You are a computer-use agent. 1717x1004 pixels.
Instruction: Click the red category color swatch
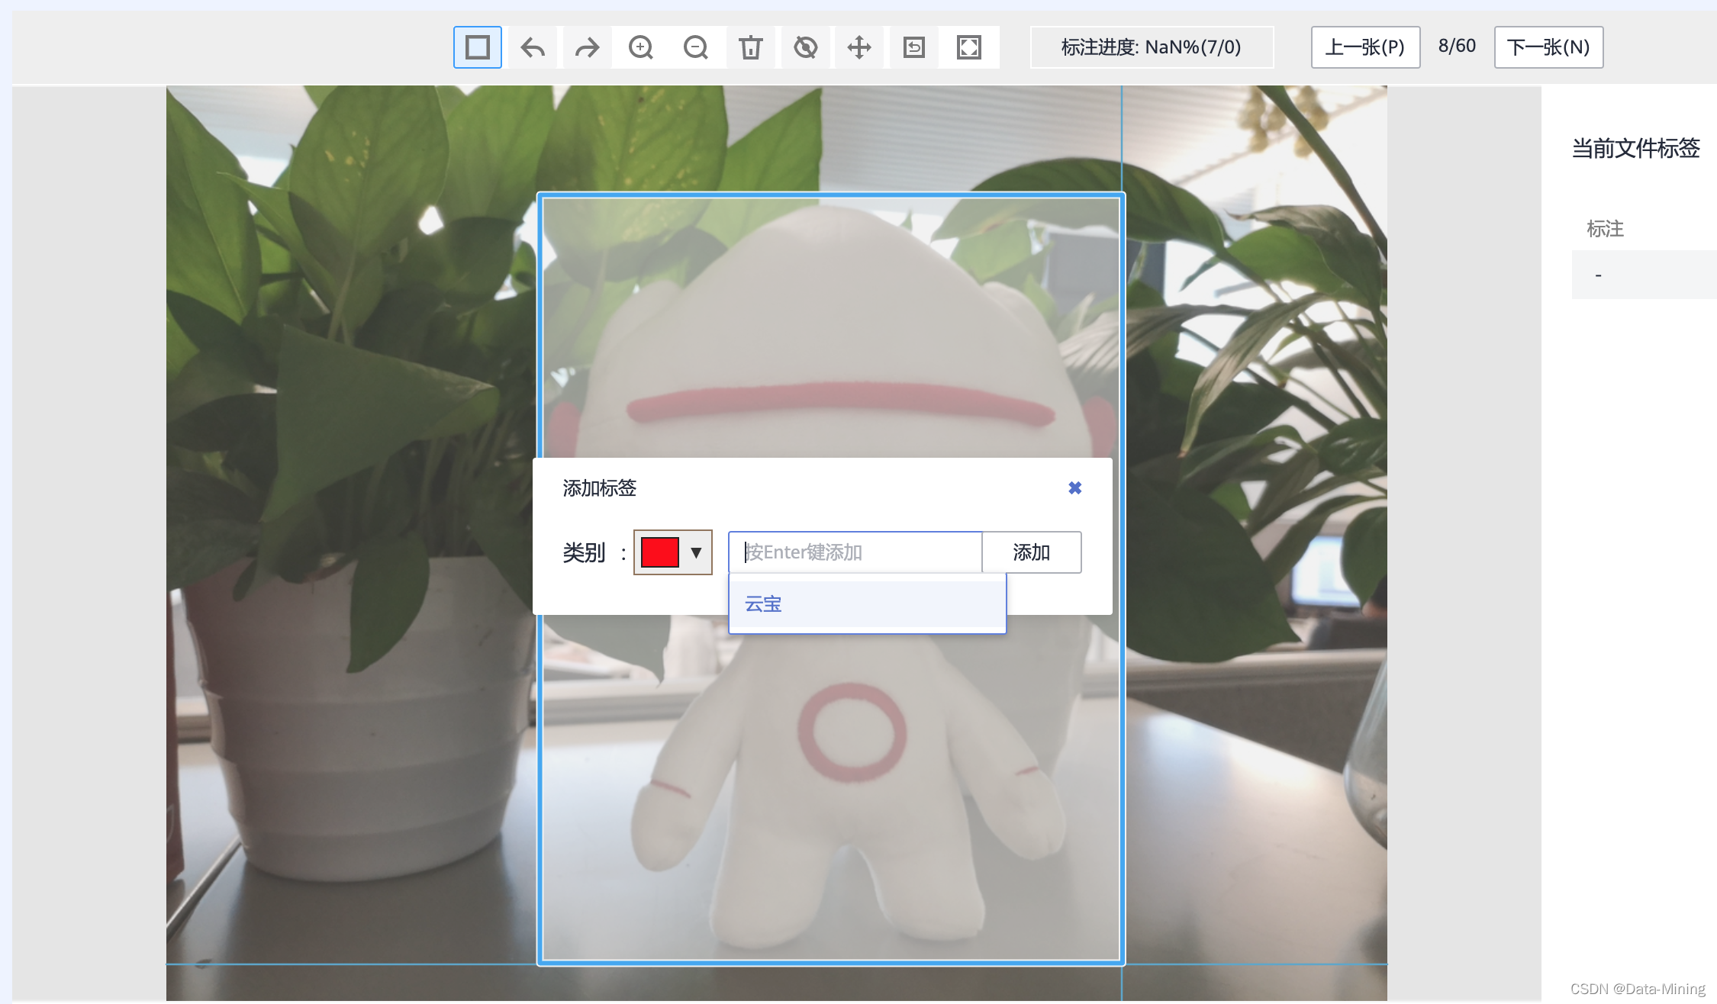point(660,552)
